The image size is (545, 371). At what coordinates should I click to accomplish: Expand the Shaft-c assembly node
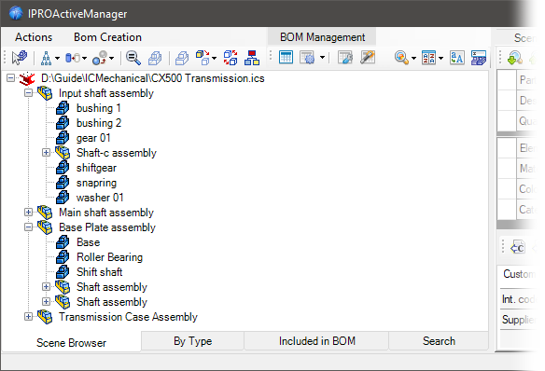[46, 152]
